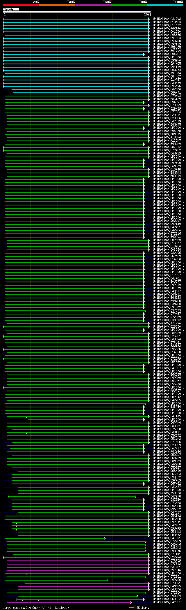Pick the UniRef100_Q6C278 entry

pos(167,497)
